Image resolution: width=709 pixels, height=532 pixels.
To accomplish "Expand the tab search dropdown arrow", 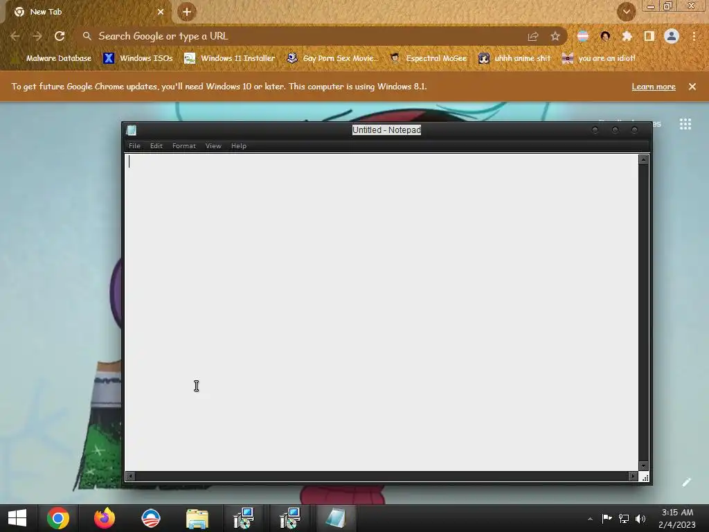I will [x=626, y=12].
